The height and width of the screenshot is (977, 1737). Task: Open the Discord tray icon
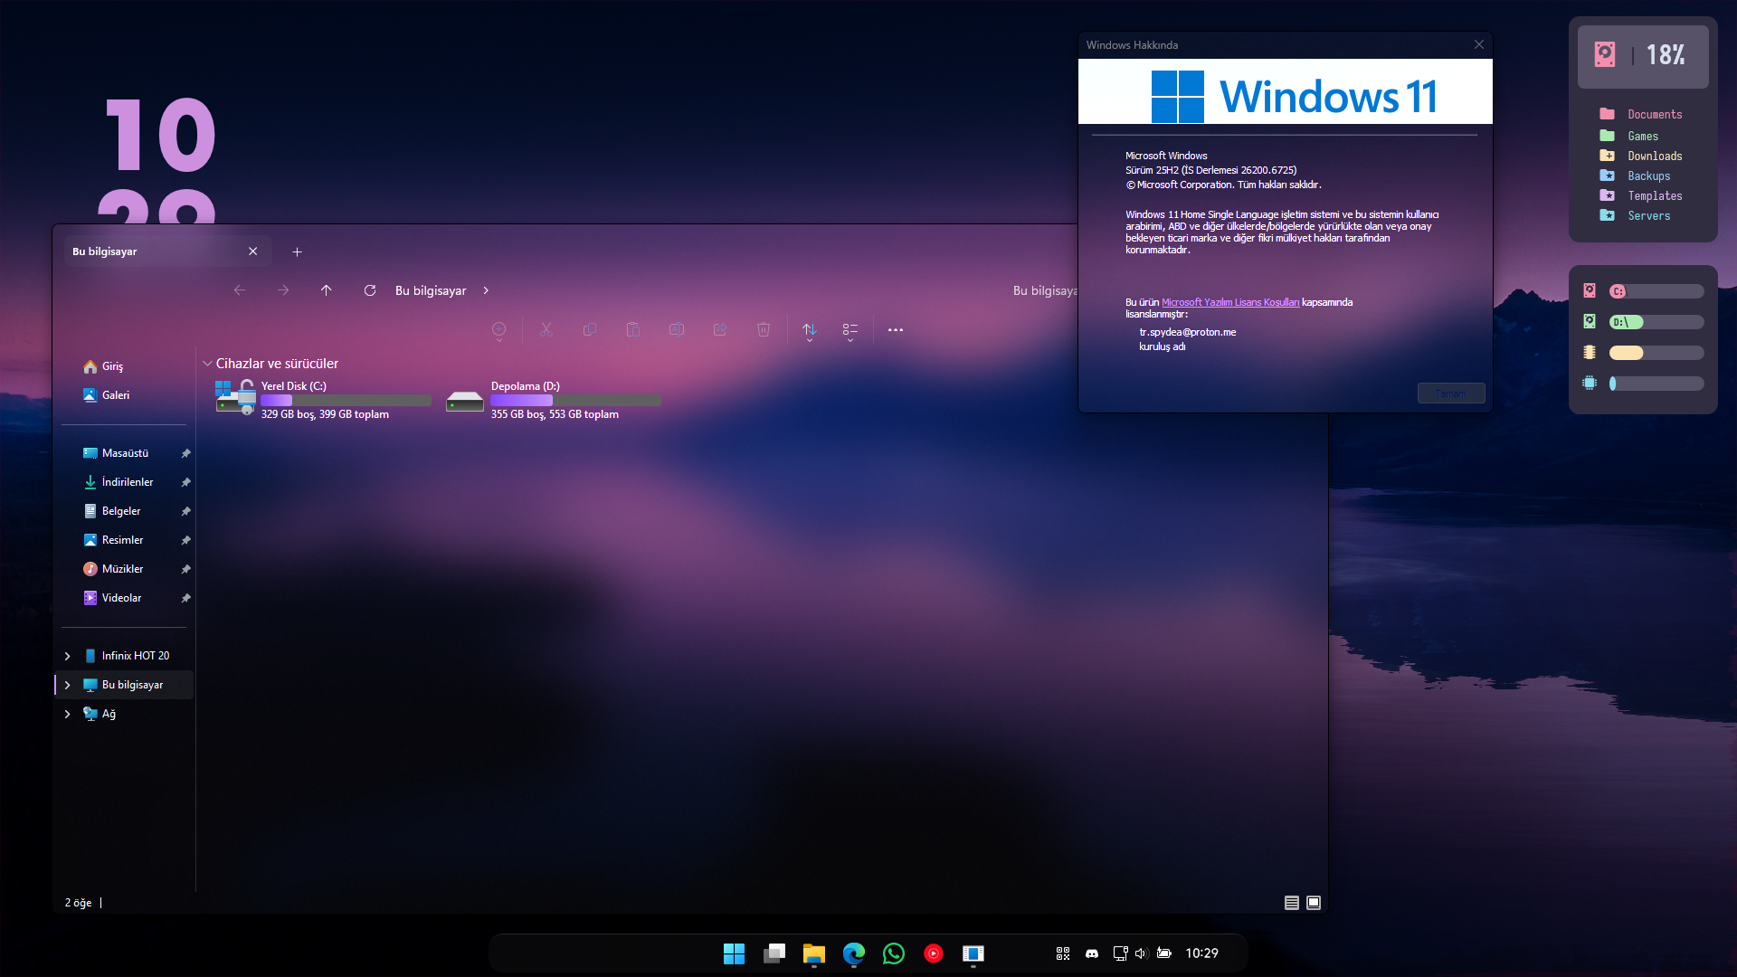pos(1092,953)
